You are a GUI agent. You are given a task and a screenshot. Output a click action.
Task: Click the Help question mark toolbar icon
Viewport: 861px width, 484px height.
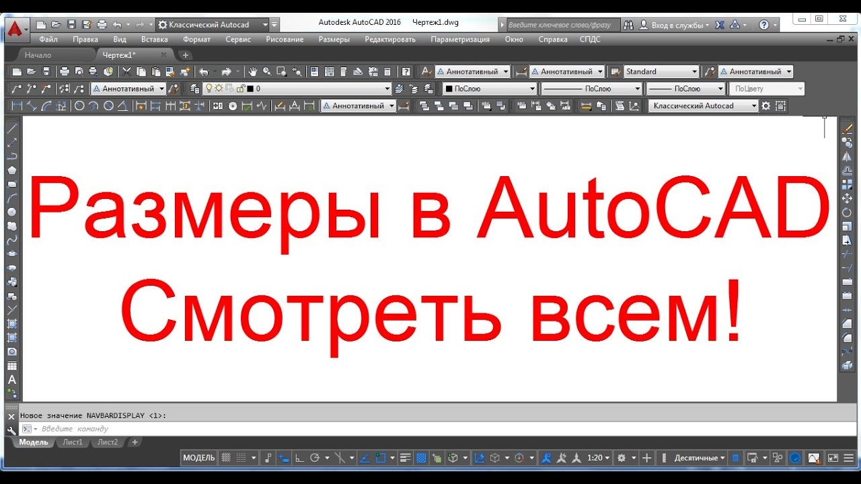[406, 71]
